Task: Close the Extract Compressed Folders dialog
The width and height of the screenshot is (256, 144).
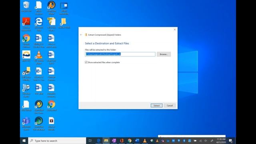Action: coord(175,30)
